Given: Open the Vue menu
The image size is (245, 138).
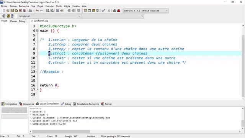Looking at the screenshot, I should click(x=33, y=6).
